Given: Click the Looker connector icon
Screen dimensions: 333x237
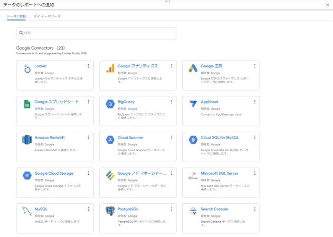Looking at the screenshot, I should (27, 68).
